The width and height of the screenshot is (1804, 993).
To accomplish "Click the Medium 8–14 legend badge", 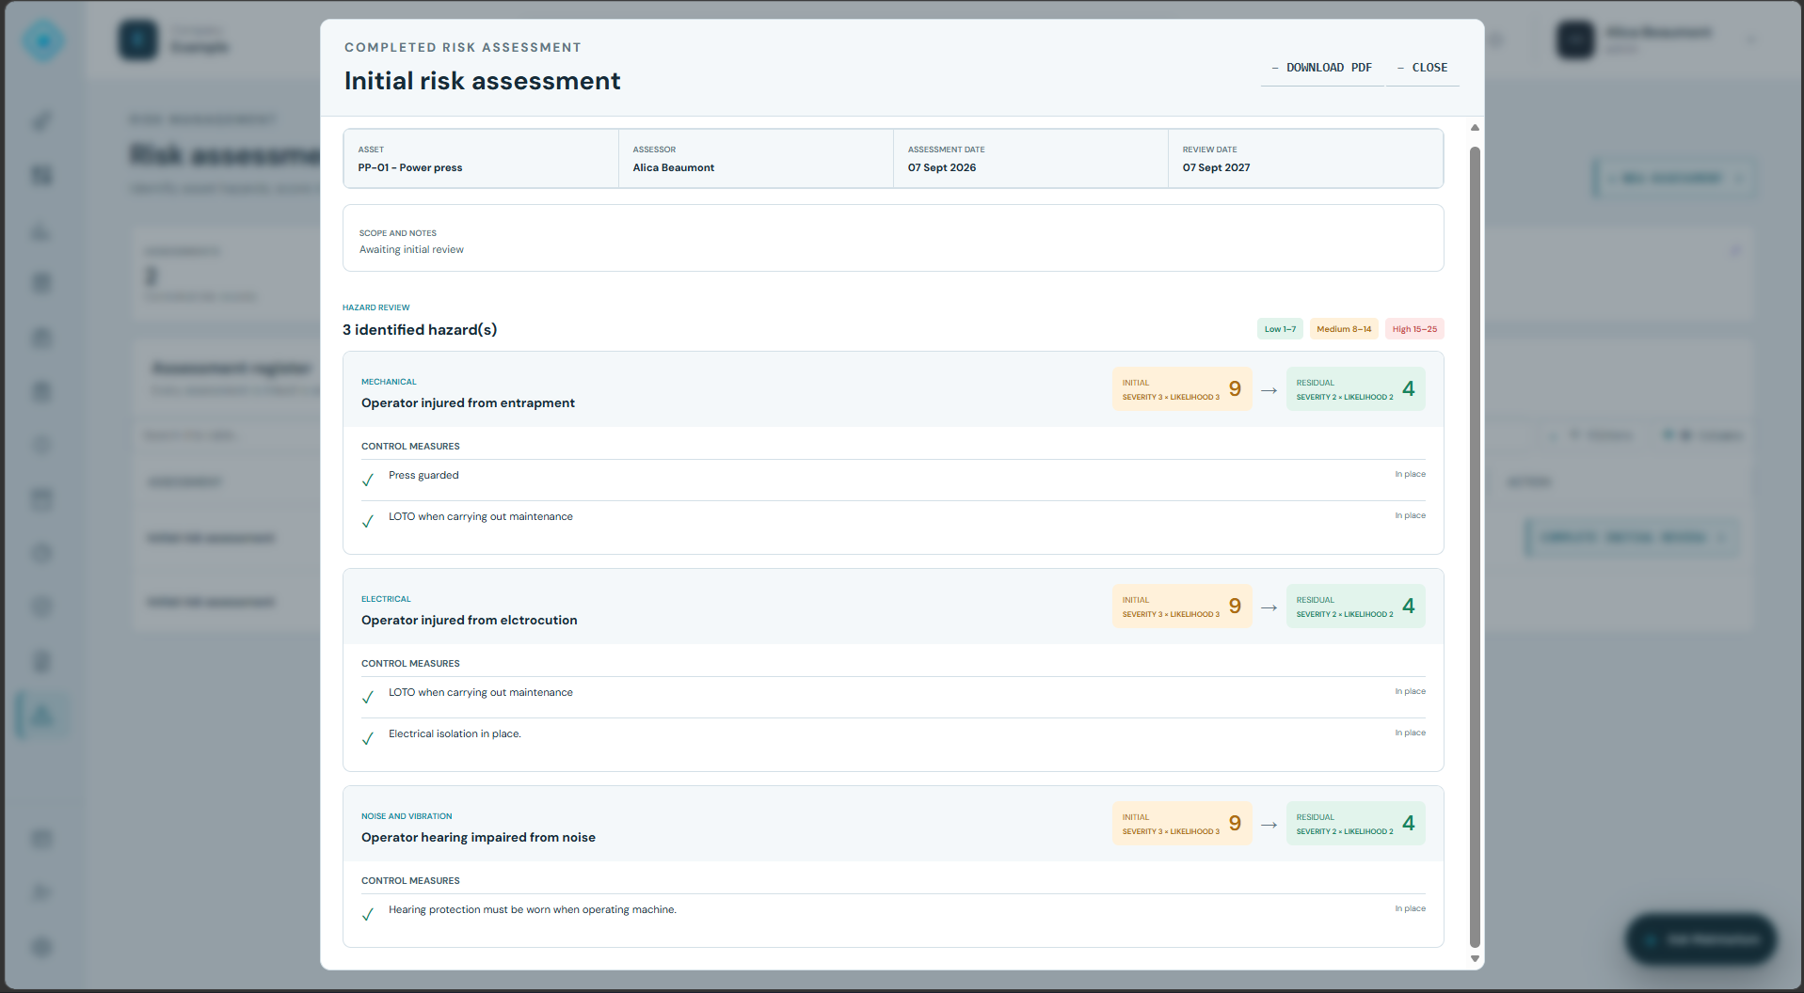I will tap(1344, 329).
